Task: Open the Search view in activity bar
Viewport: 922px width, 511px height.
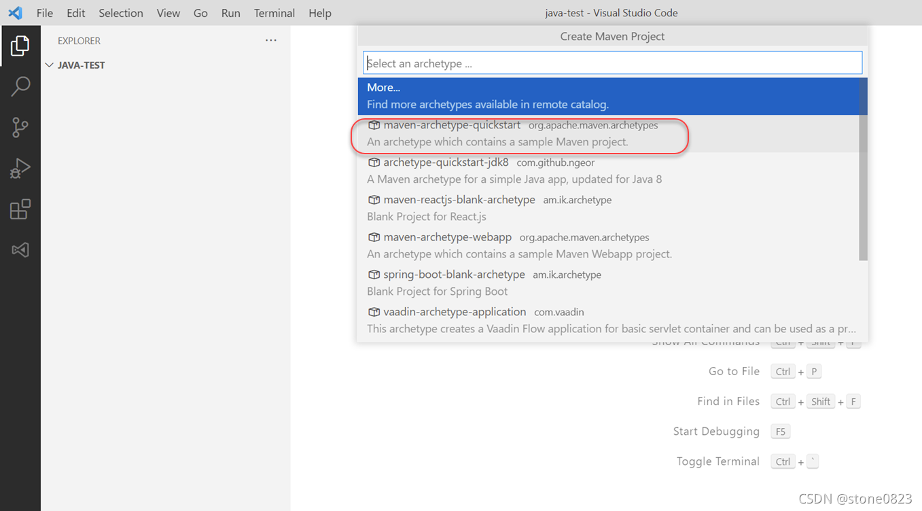Action: pos(20,86)
